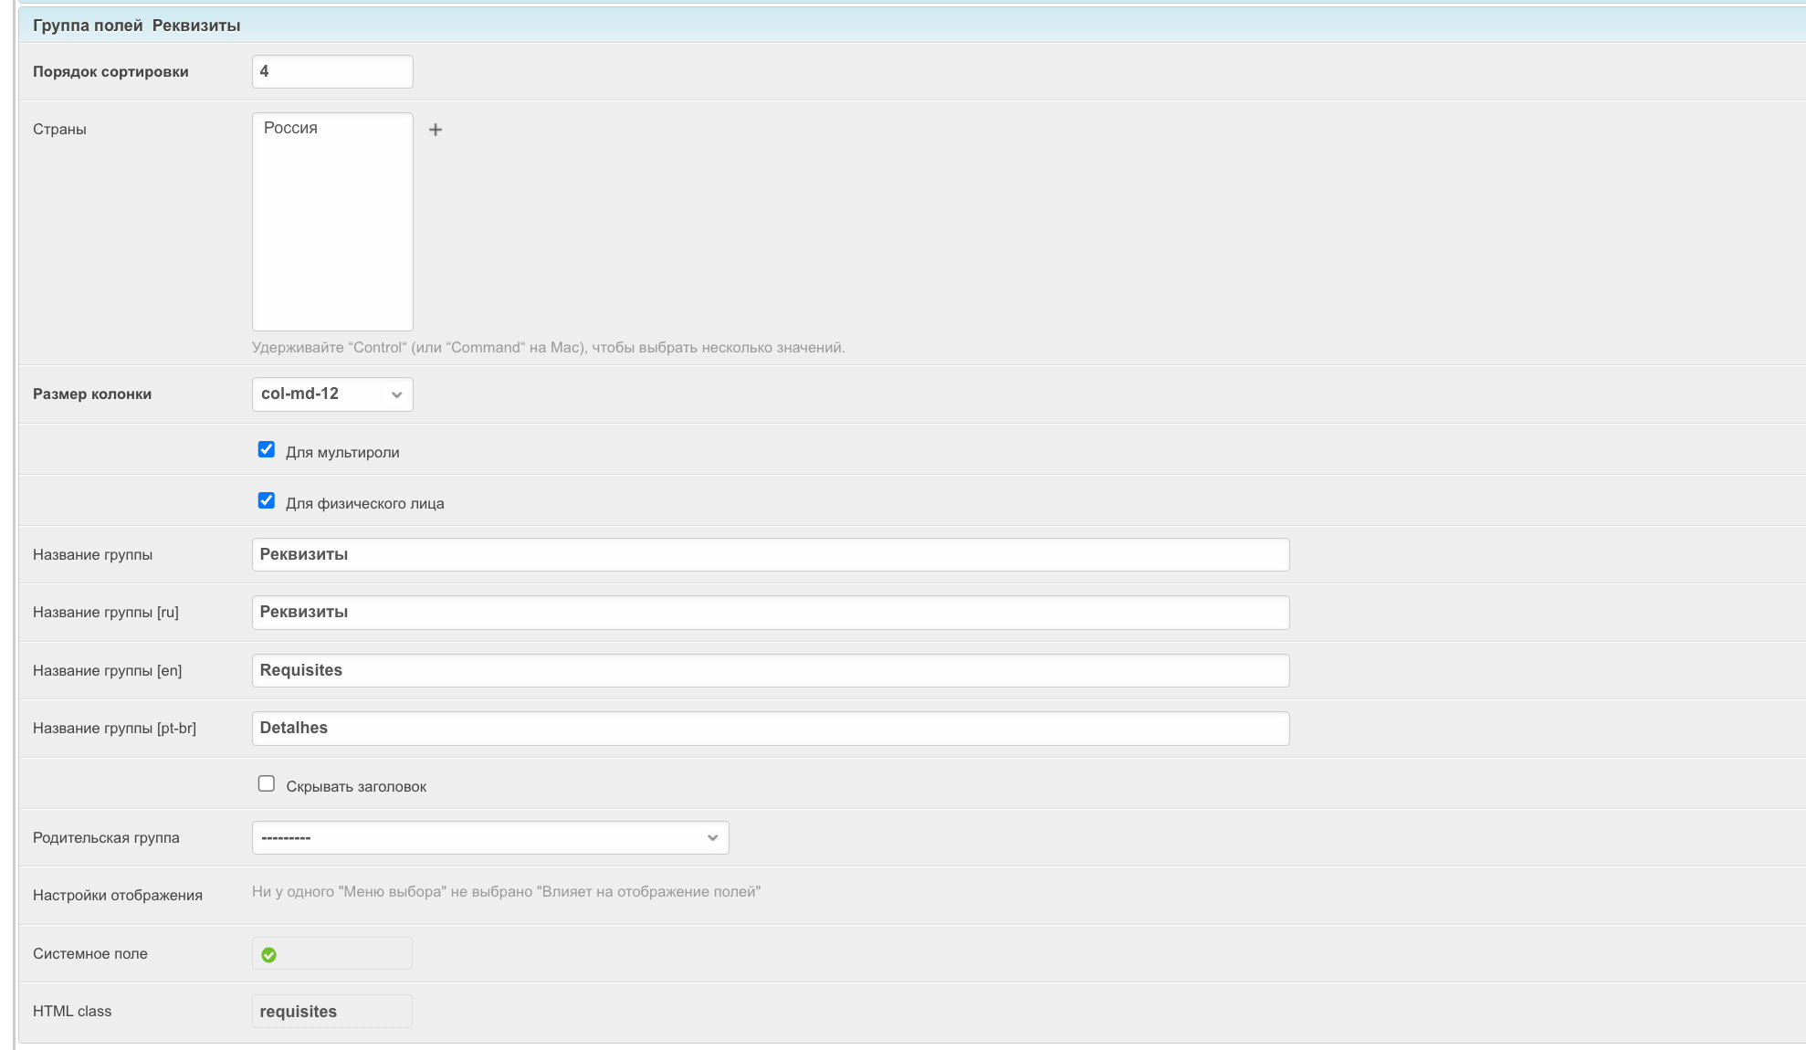Open the Размер колонки col-md-12 dropdown
Viewport: 1806px width, 1050px height.
(x=332, y=394)
